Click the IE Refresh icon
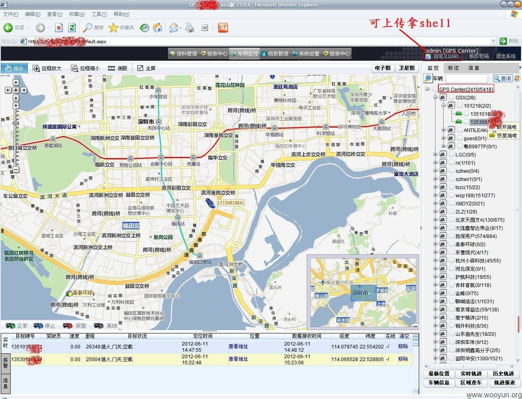 pyautogui.click(x=72, y=28)
